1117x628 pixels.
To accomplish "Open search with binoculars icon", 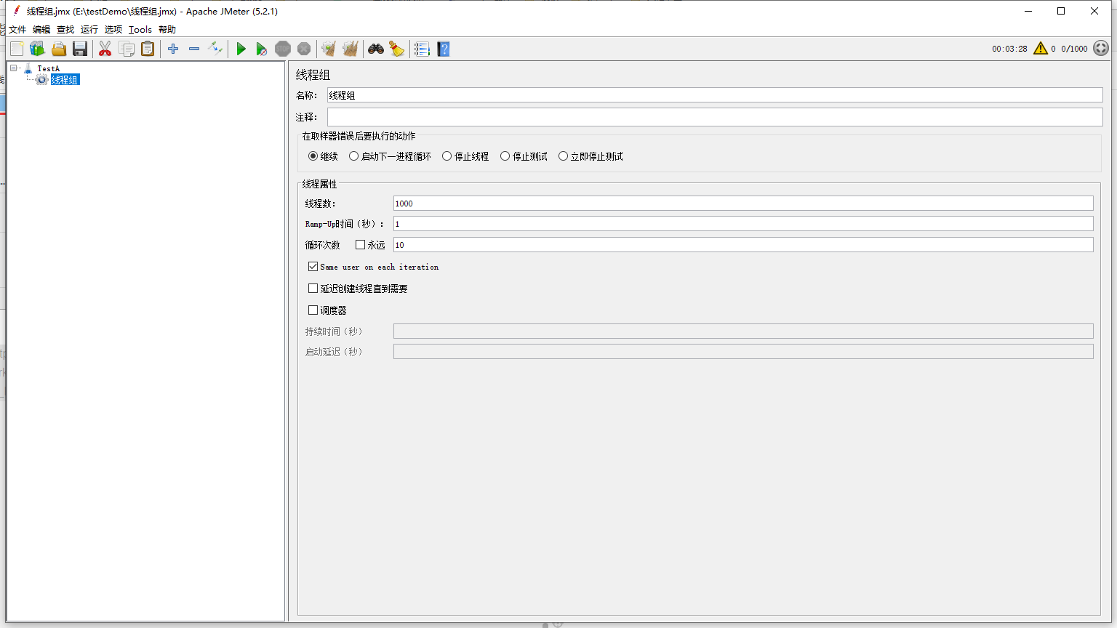I will [x=376, y=49].
